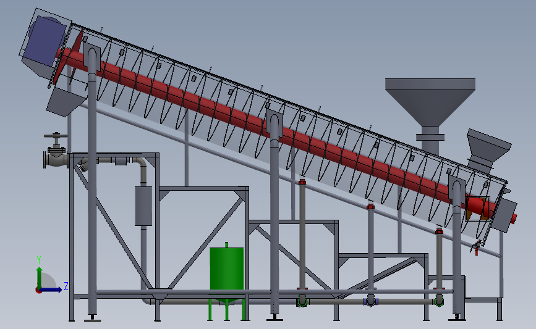Click the red origin of the coordinate triad
536x329 pixels.
pos(38,290)
